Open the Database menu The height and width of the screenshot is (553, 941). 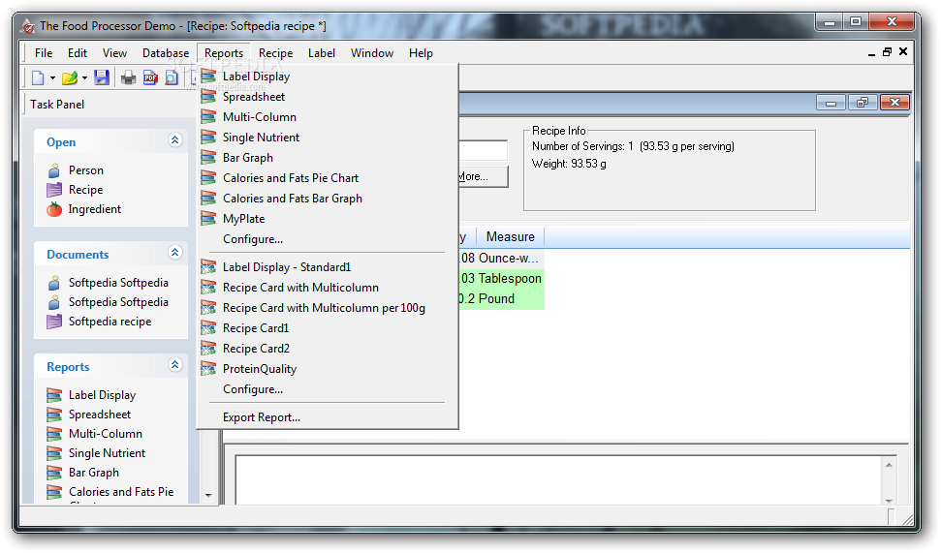click(166, 53)
